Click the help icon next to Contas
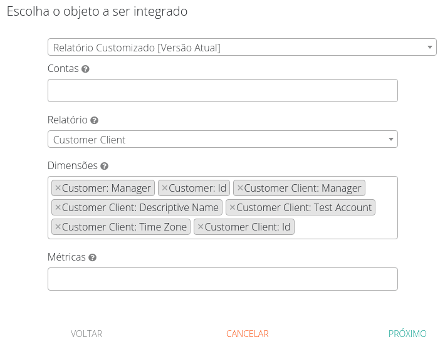The width and height of the screenshot is (445, 347). [x=85, y=69]
